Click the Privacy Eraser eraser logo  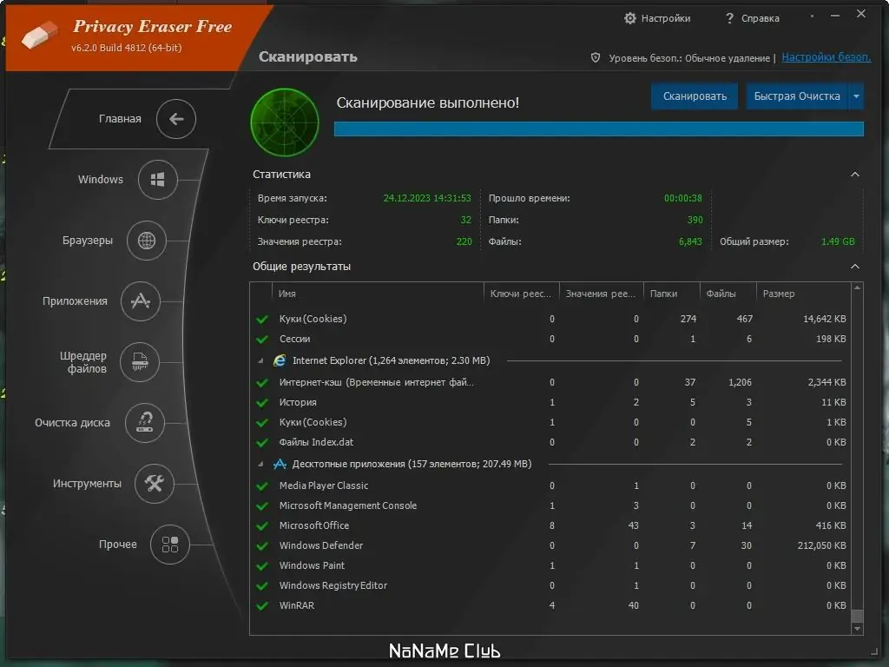(40, 35)
